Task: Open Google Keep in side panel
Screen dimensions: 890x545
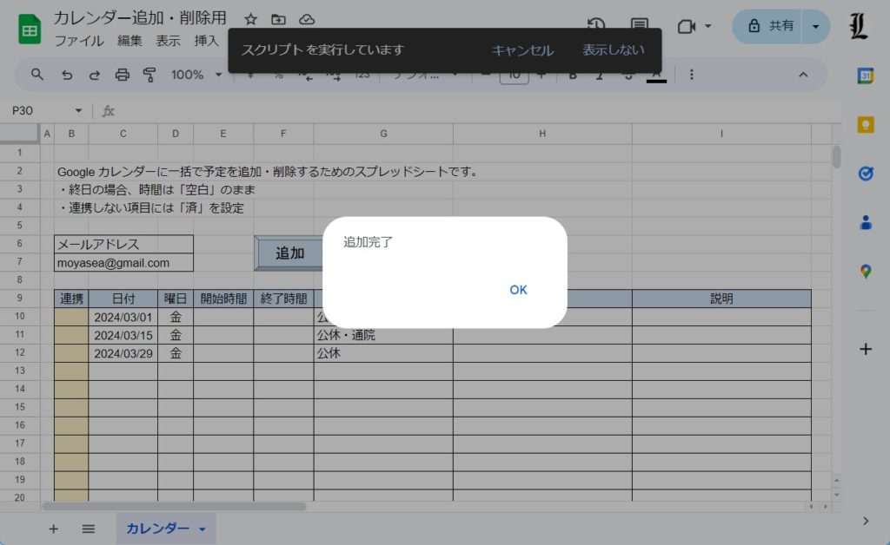Action: 865,124
